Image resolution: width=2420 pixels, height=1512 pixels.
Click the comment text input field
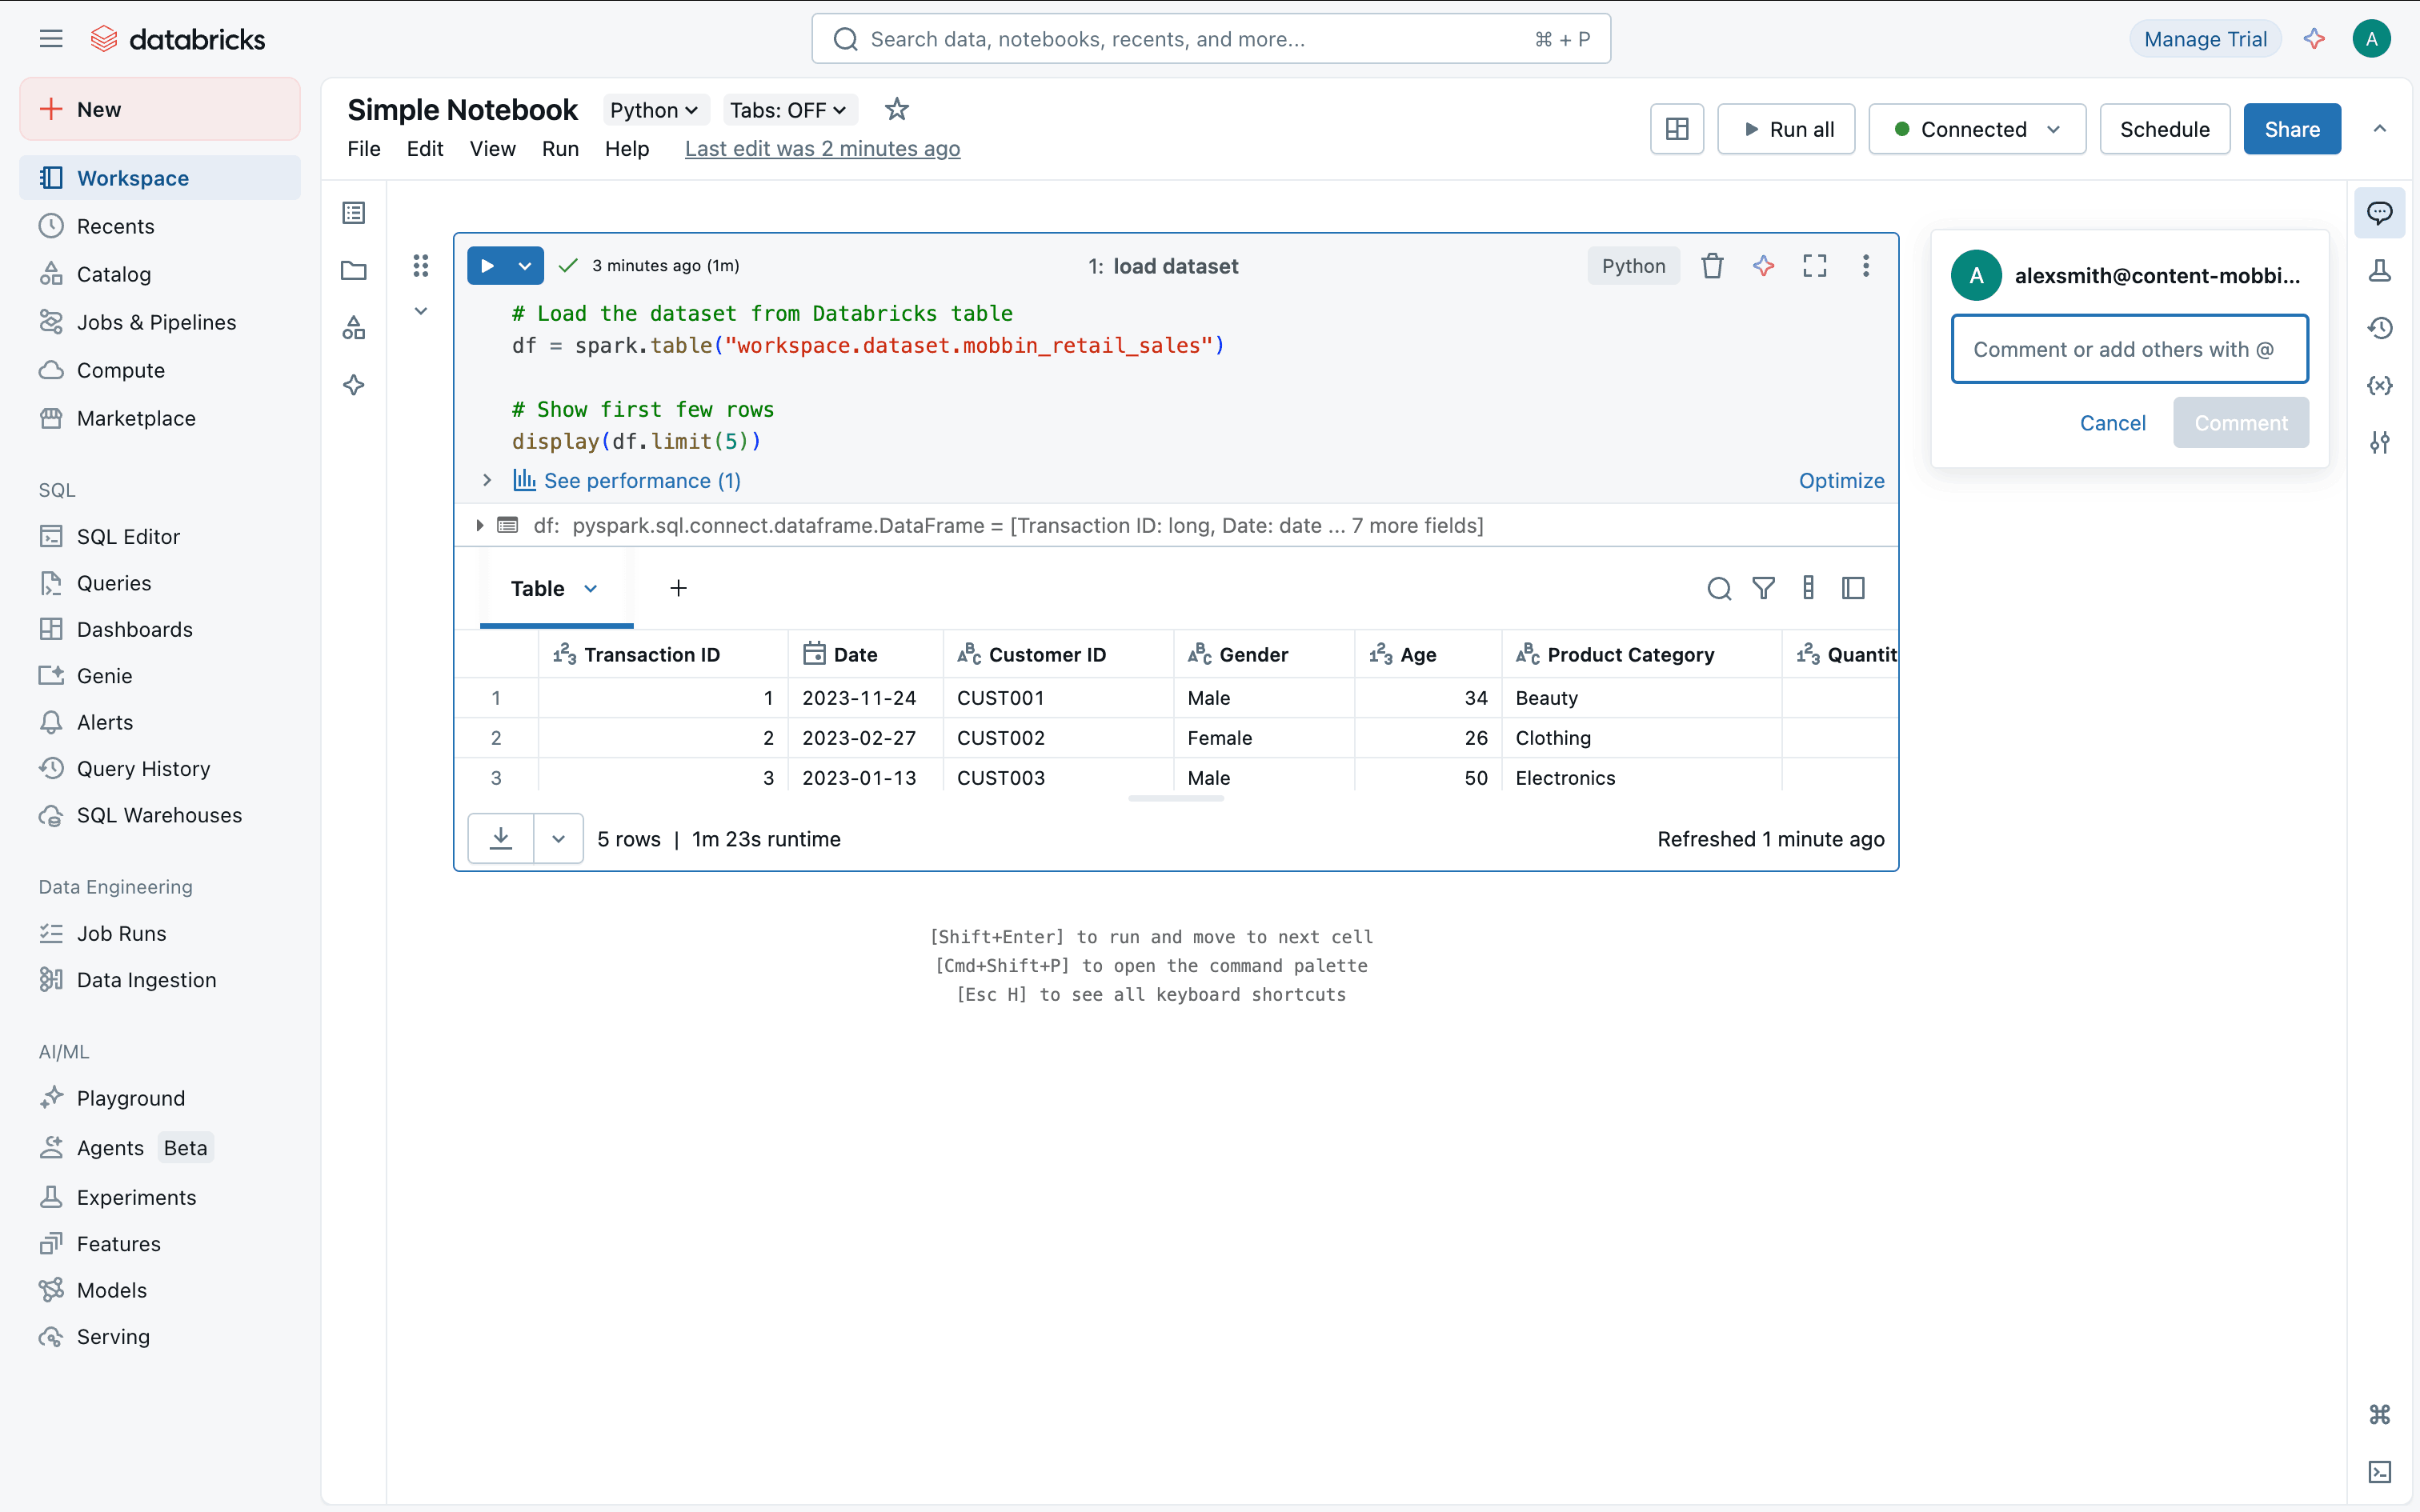tap(2129, 349)
